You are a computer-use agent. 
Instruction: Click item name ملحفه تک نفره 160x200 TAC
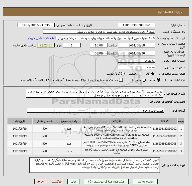[117, 129]
